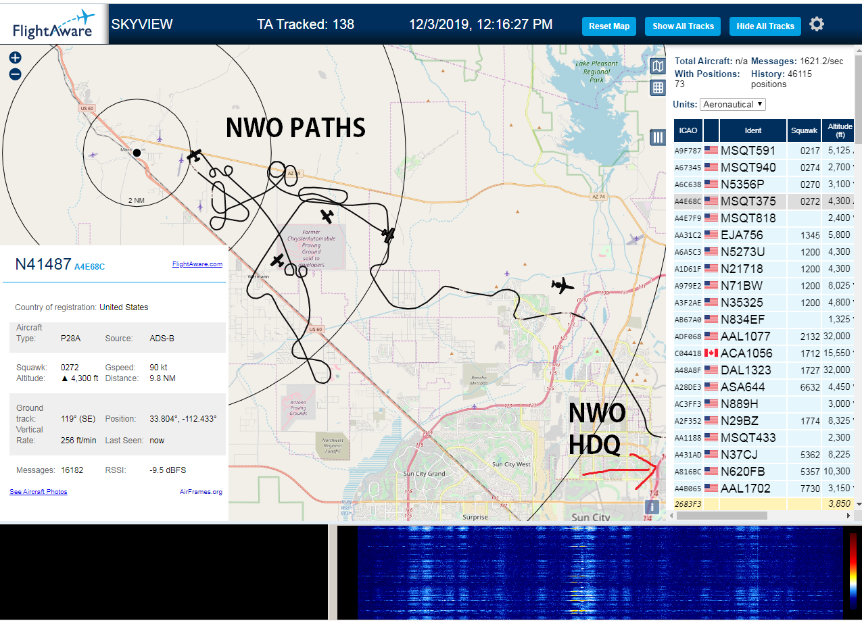
Task: Select the N29BZ aircraft row
Action: (x=764, y=421)
